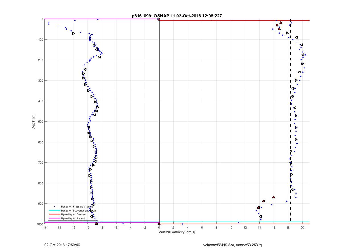This screenshot has width=342, height=252.
Task: Click the "-10" velocity tick label
Action: [87, 228]
